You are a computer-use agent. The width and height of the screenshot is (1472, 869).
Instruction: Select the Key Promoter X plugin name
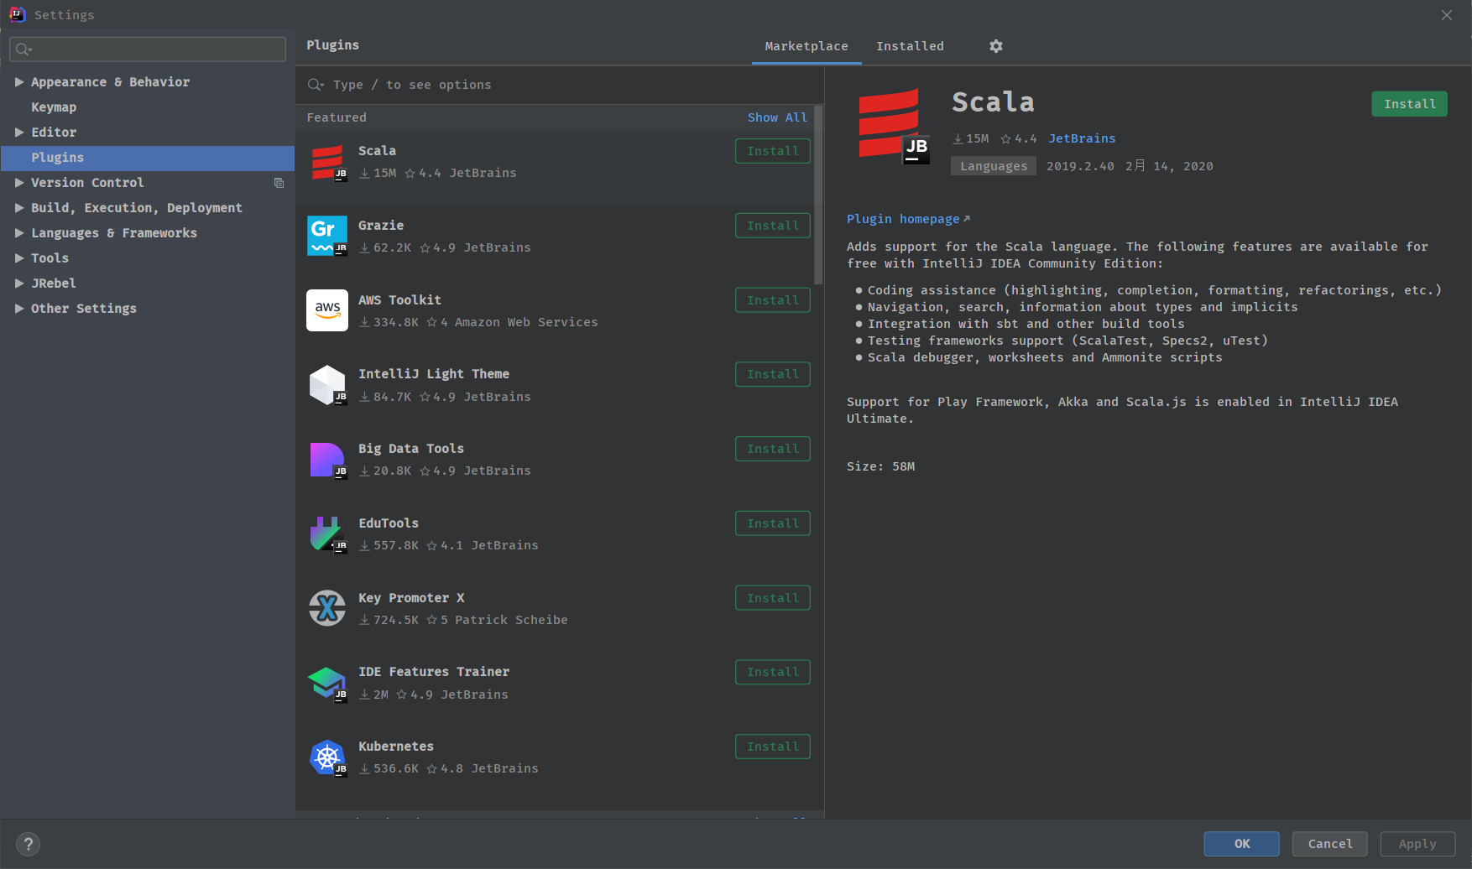(x=411, y=598)
